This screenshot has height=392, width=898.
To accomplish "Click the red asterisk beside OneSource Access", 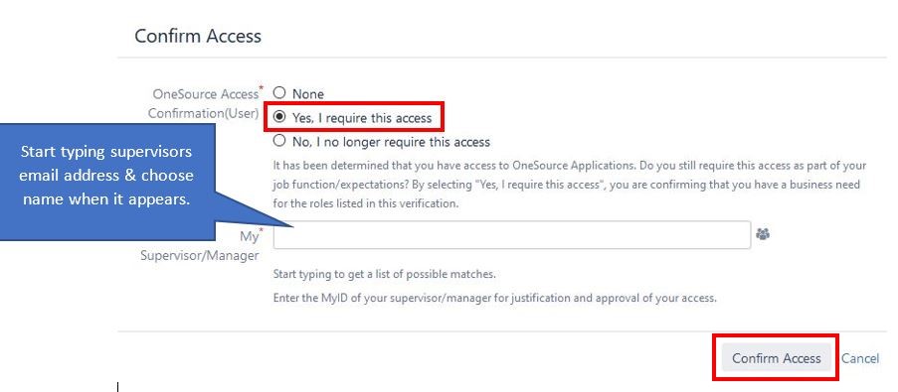I will tap(262, 87).
